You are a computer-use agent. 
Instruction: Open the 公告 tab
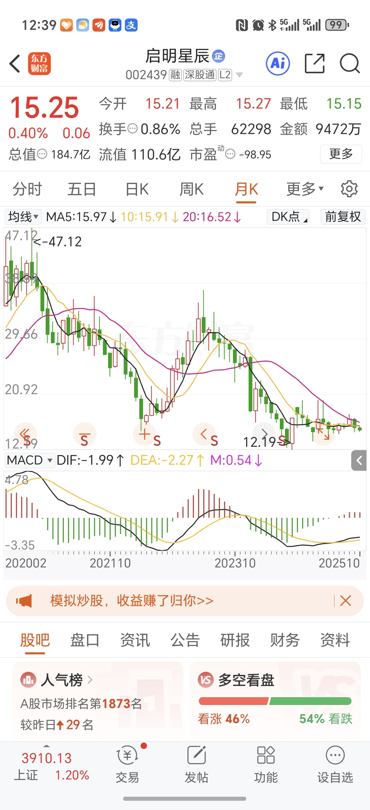pyautogui.click(x=185, y=640)
